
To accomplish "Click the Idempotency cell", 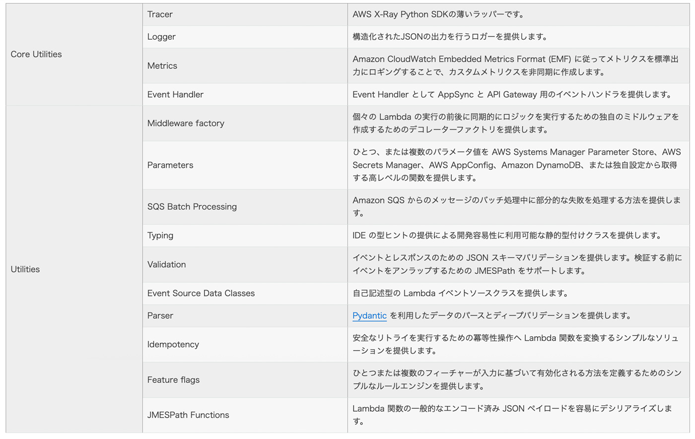I will click(x=245, y=345).
